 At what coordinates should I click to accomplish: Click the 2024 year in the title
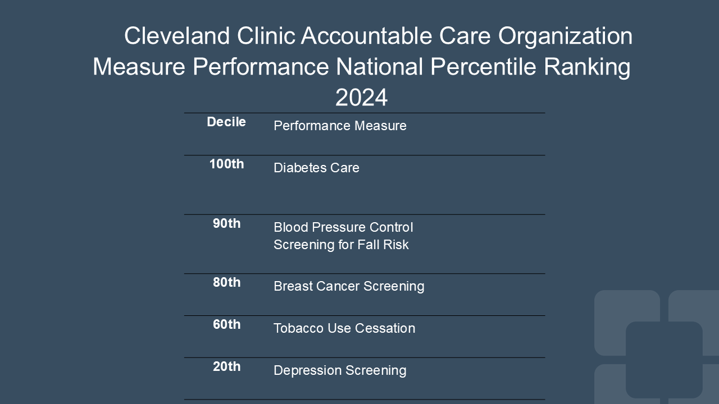click(361, 98)
